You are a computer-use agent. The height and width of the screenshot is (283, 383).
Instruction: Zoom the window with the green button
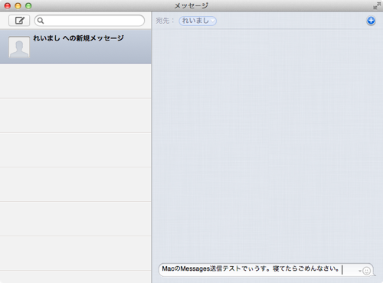pos(28,5)
